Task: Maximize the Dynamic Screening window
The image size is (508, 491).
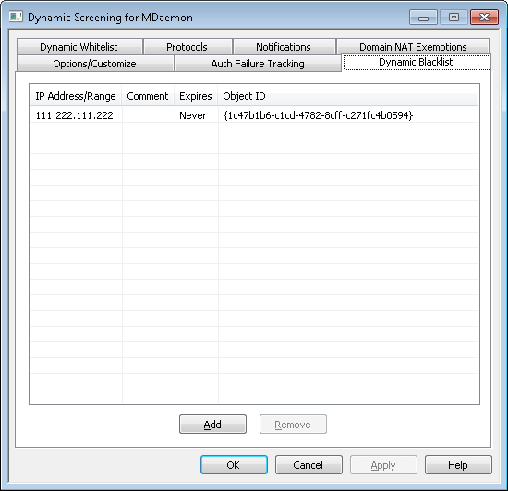Action: point(454,18)
